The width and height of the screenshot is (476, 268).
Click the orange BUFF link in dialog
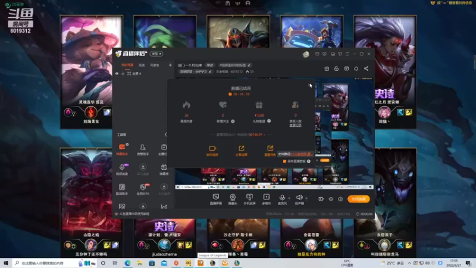point(257,135)
